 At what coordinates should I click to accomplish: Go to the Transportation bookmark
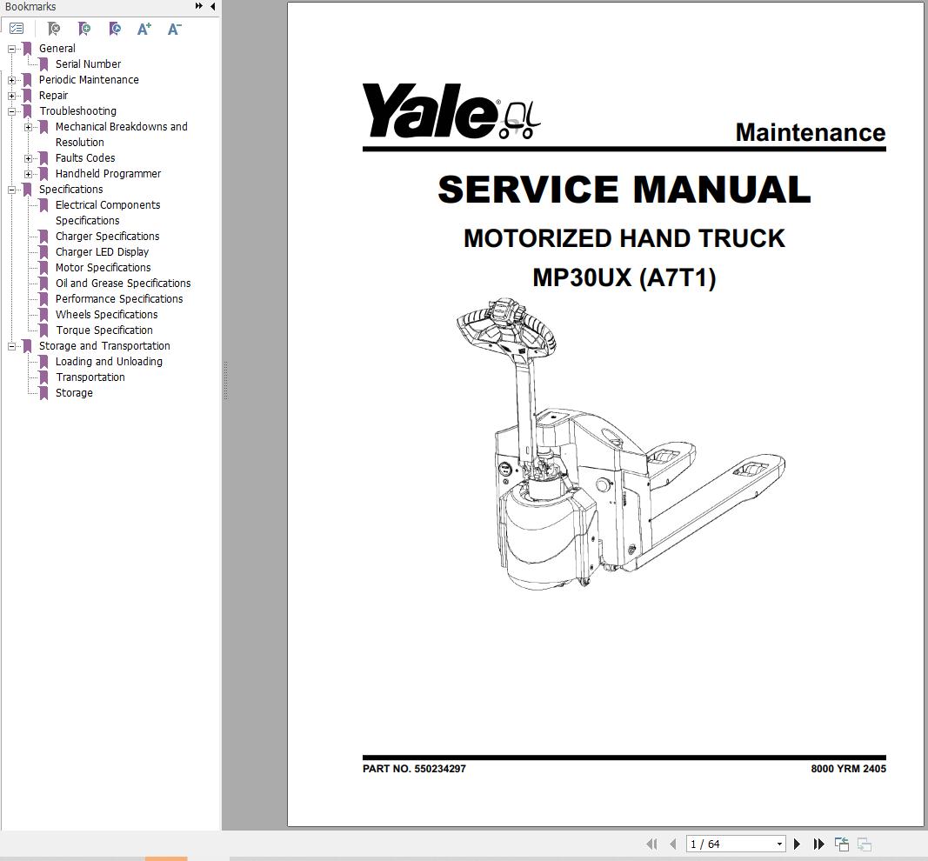pos(90,377)
